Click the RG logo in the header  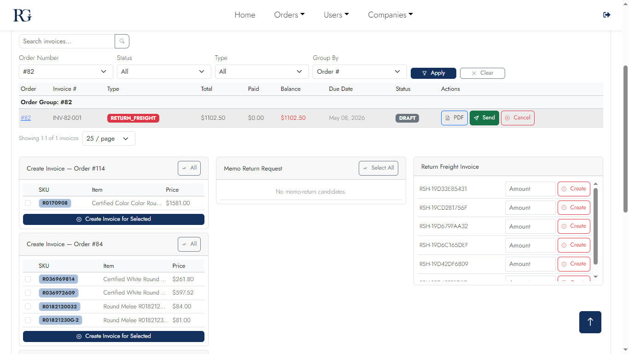pos(22,15)
